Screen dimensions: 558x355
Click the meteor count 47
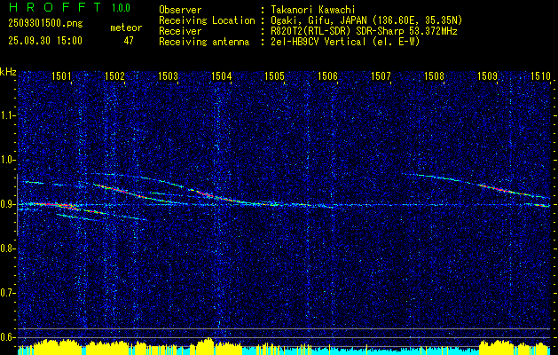click(x=129, y=41)
